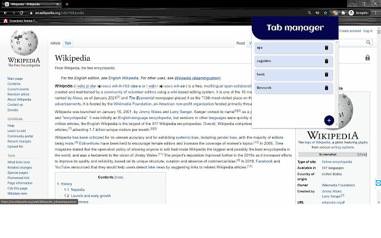Open the Jimmy Wales link in paragraph
Image resolution: width=381 pixels, height=238 pixels.
point(149,112)
